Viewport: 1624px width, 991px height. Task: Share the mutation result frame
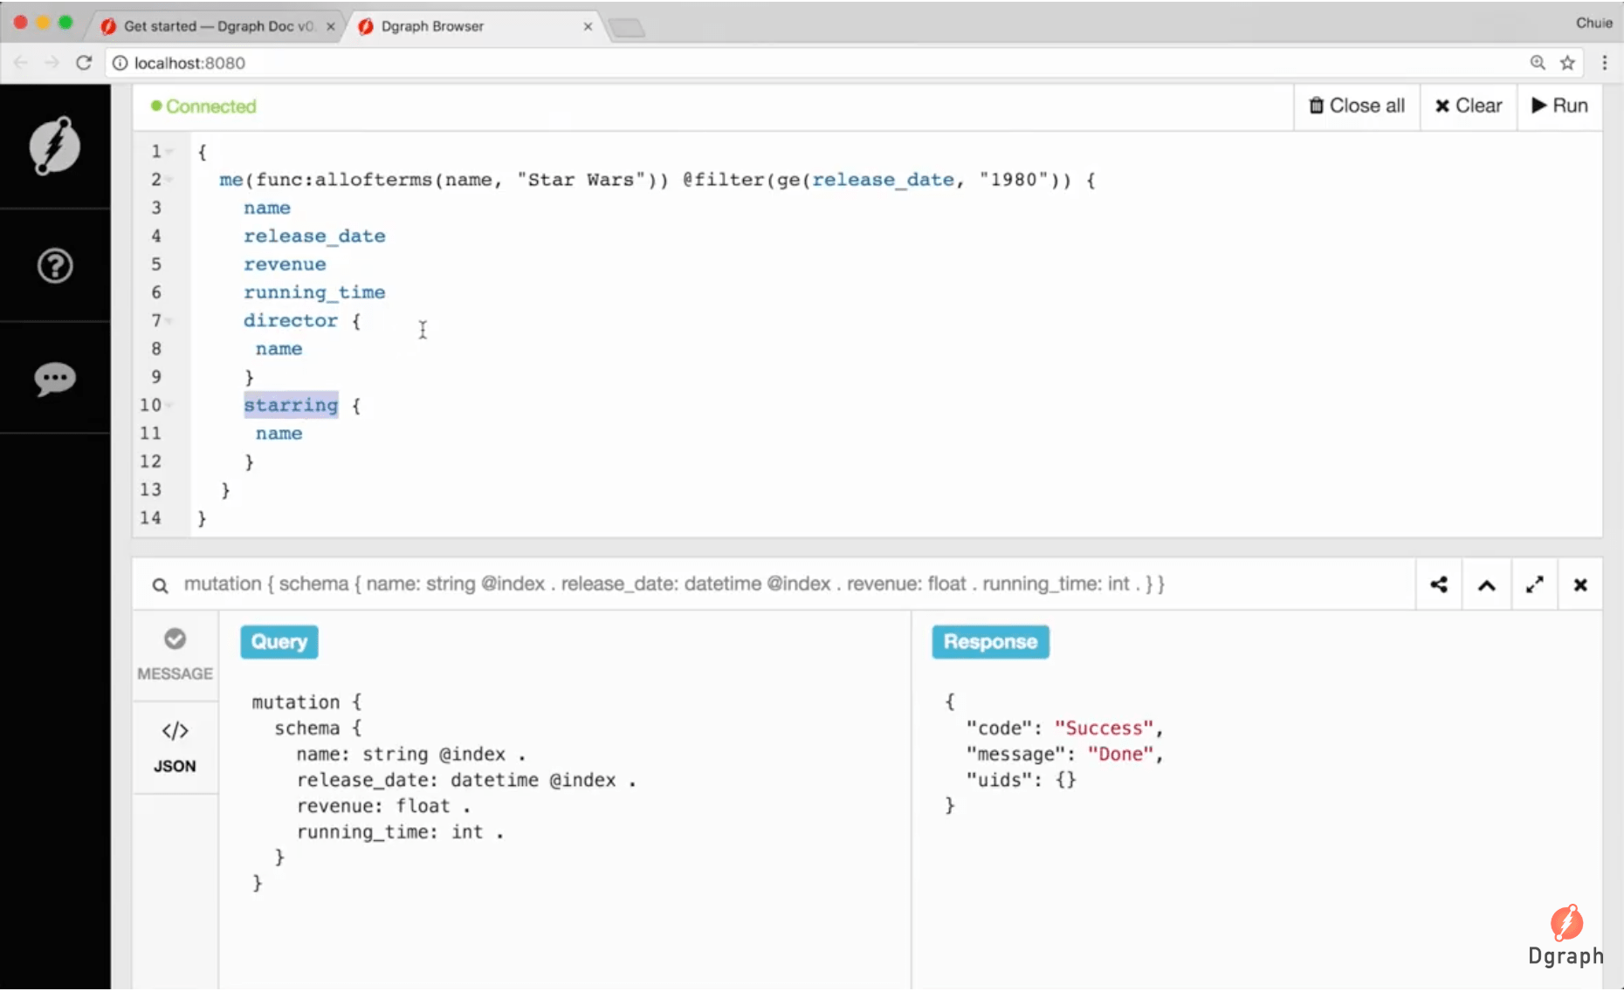1439,584
